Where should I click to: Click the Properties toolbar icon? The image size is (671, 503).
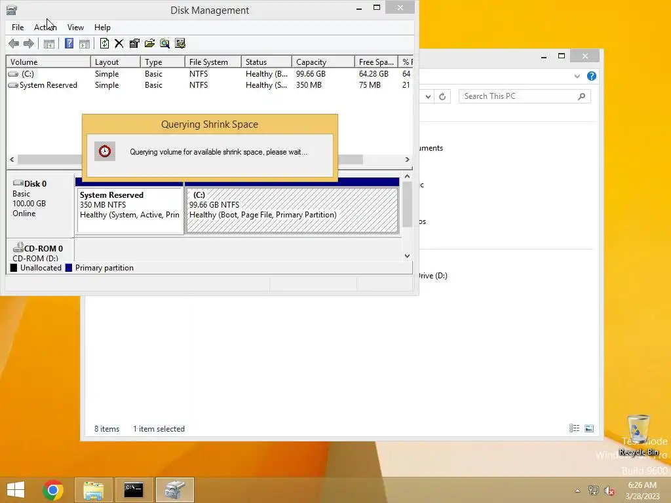tap(134, 43)
